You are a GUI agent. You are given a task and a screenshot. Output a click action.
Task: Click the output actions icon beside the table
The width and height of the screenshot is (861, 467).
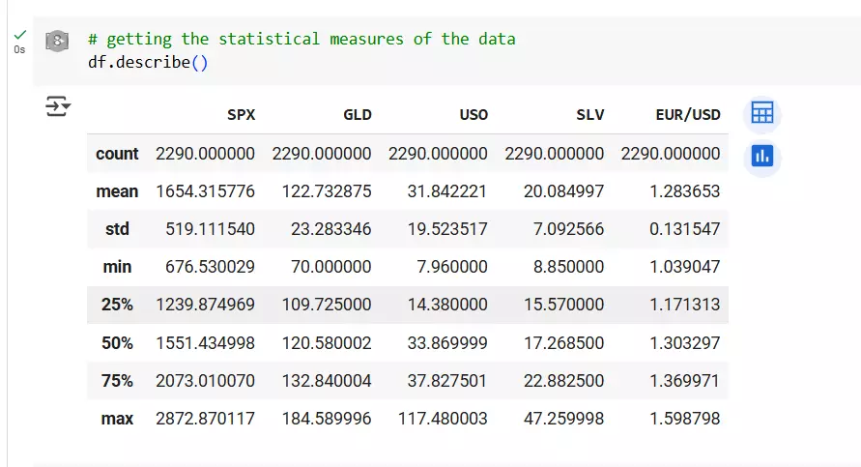58,106
